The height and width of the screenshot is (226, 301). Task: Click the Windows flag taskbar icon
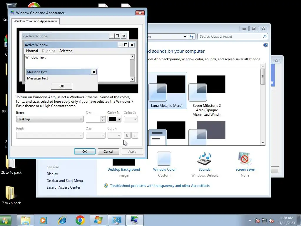click(x=98, y=220)
